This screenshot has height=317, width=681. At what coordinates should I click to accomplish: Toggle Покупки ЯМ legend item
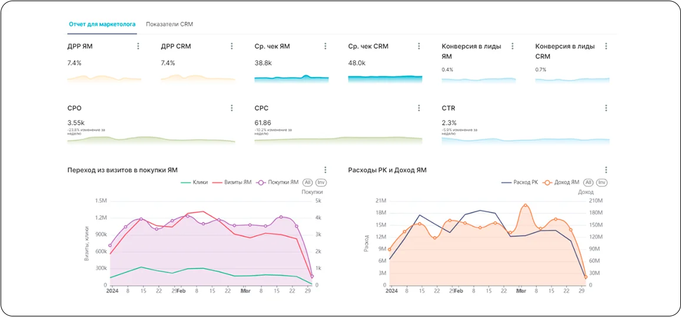coord(278,182)
